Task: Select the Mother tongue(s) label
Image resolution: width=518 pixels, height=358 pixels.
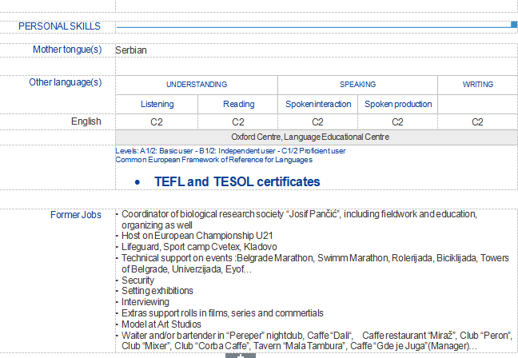Action: (x=67, y=50)
